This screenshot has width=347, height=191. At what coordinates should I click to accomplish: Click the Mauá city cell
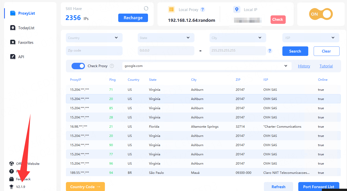pos(195,173)
